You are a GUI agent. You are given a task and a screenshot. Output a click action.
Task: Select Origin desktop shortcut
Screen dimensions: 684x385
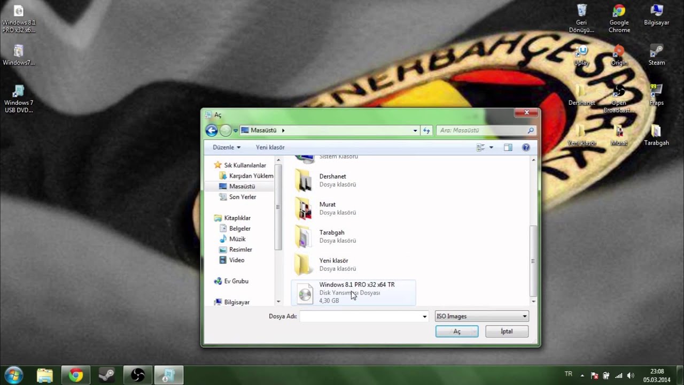pos(619,55)
